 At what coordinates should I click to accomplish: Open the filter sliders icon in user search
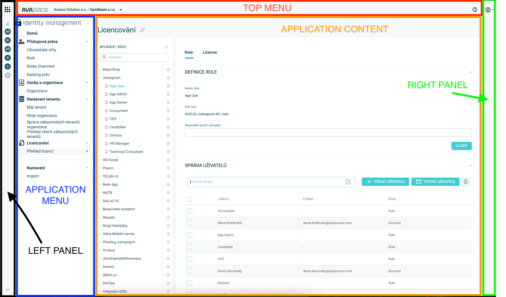348,182
